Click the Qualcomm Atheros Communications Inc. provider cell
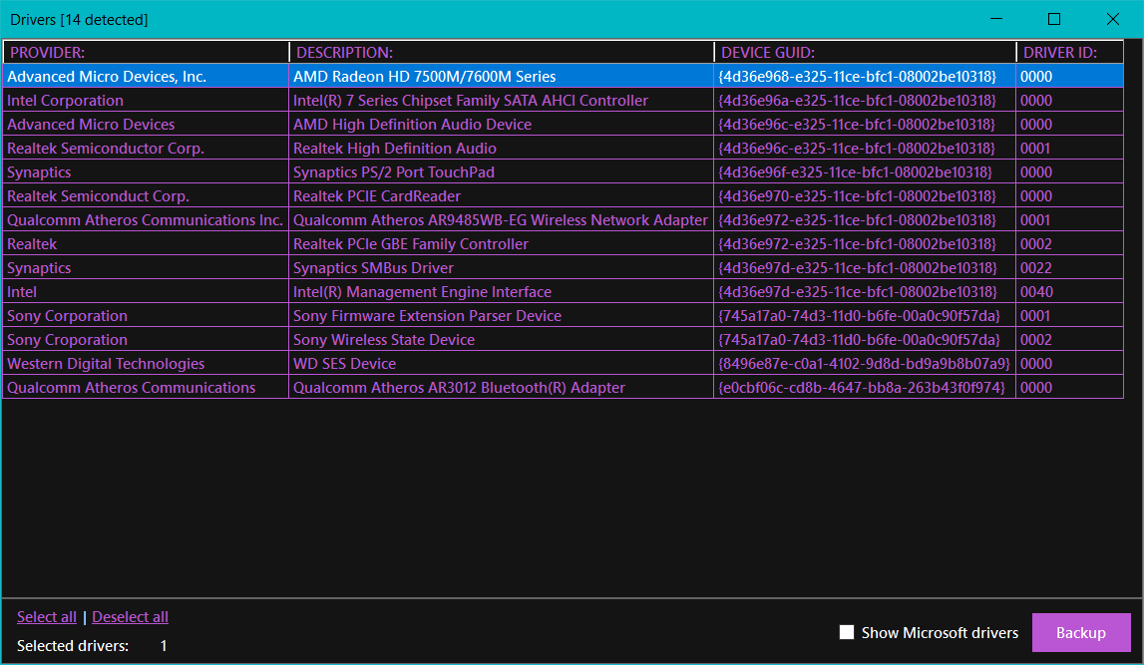1144x665 pixels. click(x=146, y=219)
